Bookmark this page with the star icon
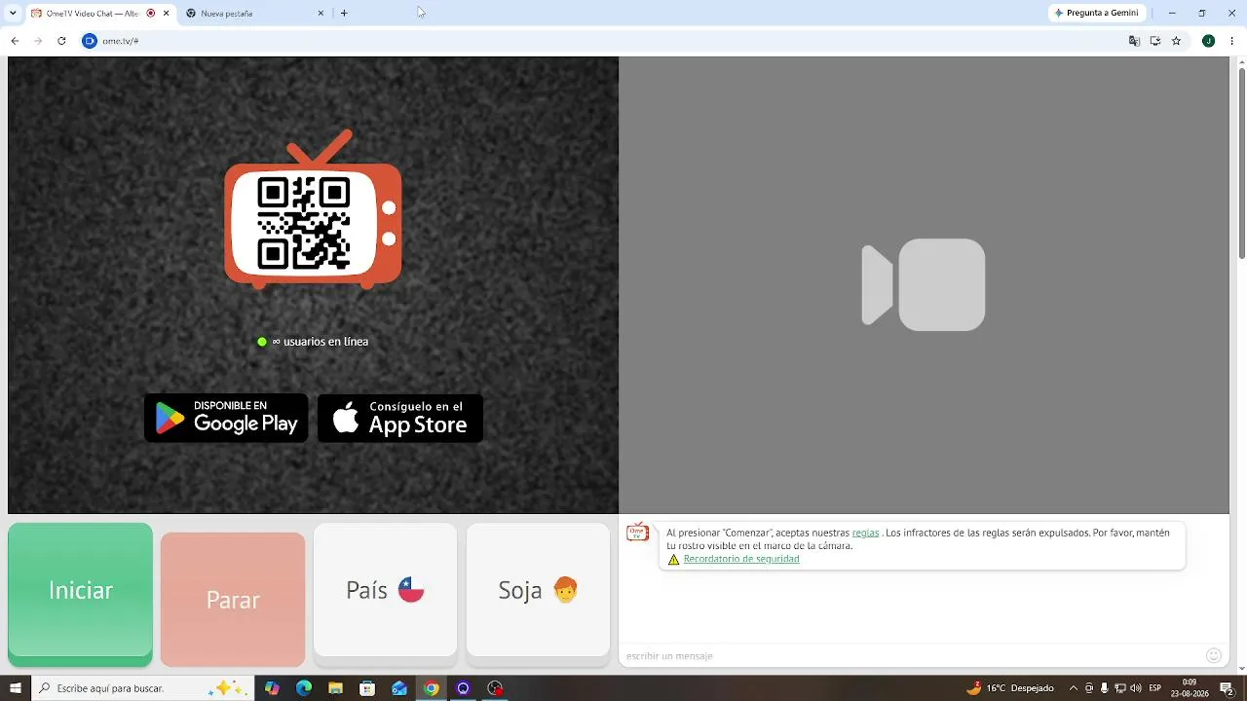 1176,41
